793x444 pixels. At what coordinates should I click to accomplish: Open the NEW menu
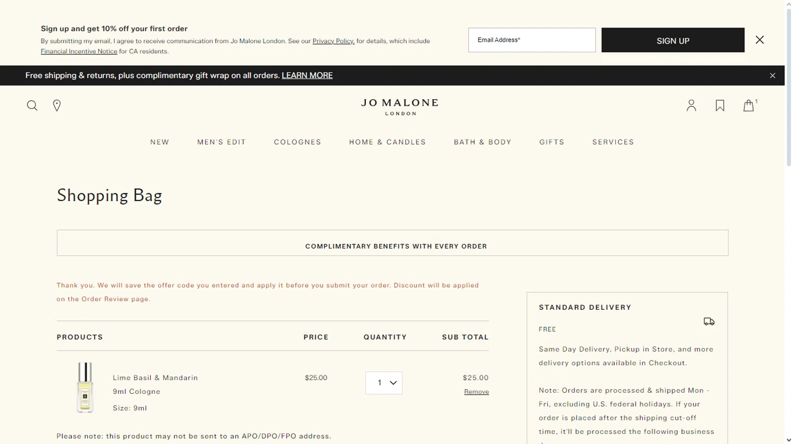pos(160,142)
